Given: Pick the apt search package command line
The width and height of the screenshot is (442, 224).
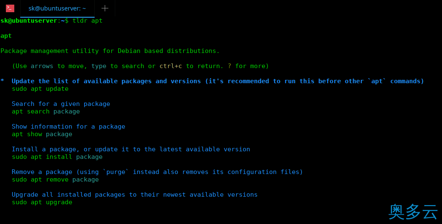Looking at the screenshot, I should tap(46, 111).
